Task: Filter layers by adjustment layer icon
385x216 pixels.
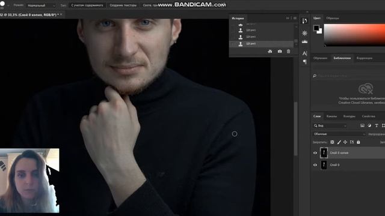Action: coord(369,125)
